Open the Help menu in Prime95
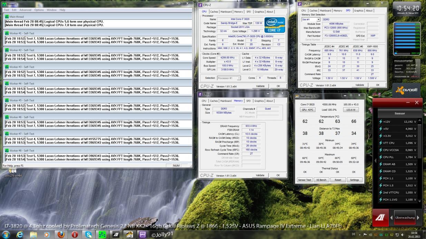This screenshot has height=239, width=426. click(x=62, y=10)
